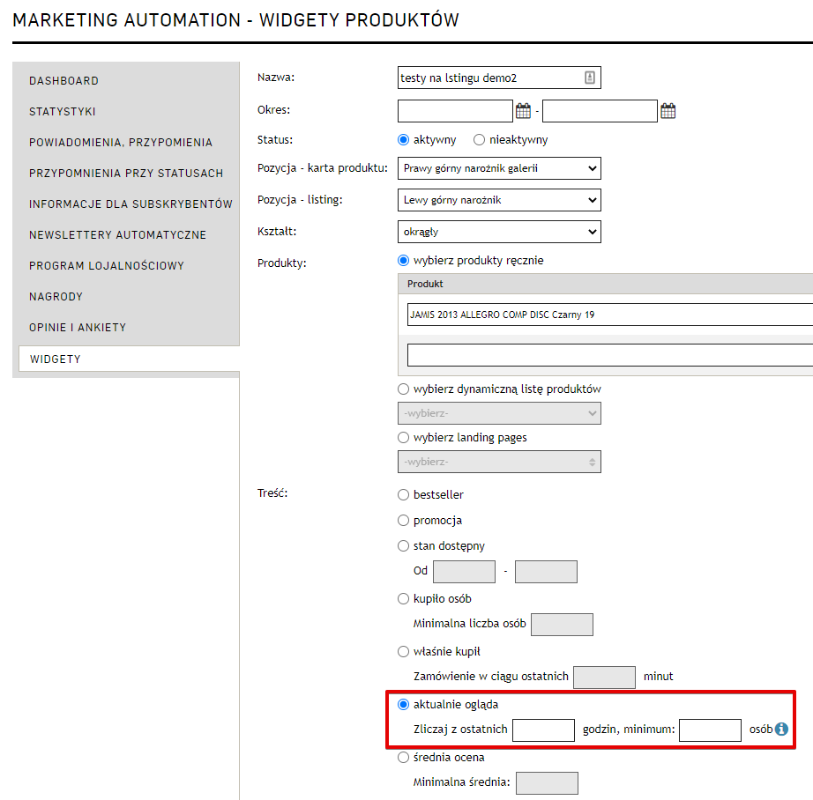Open the Dashboard menu item
The height and width of the screenshot is (800, 813).
[63, 81]
